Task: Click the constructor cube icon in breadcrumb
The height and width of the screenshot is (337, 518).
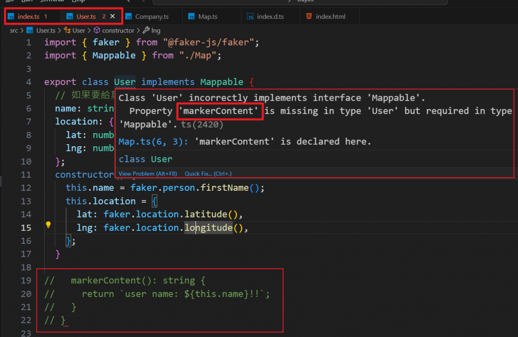Action: pos(97,30)
